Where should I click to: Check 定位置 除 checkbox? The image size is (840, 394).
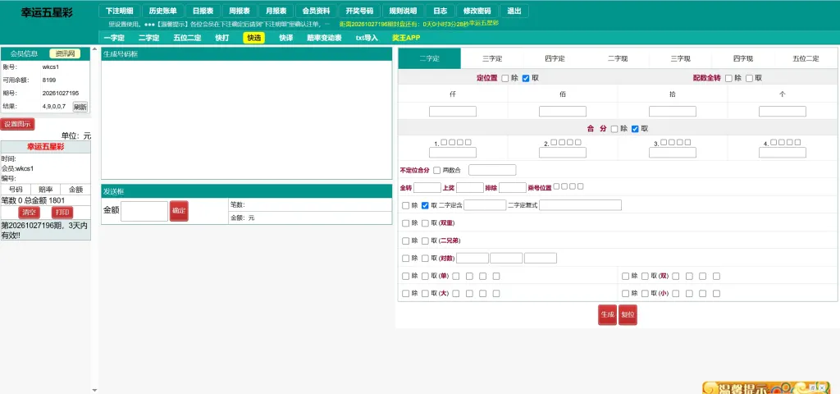point(505,78)
